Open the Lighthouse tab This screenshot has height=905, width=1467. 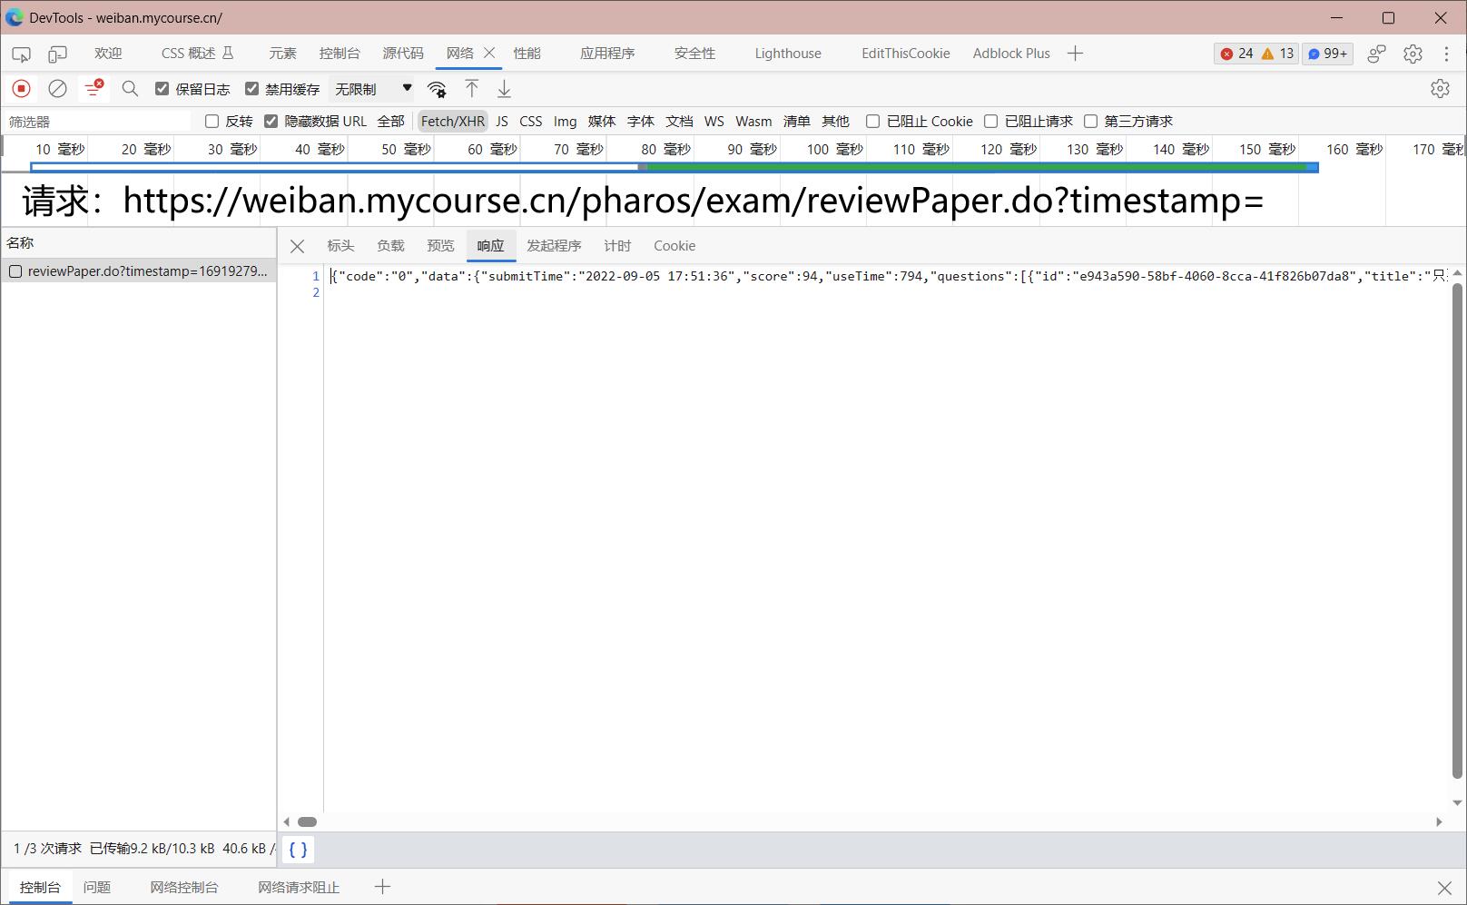point(788,54)
